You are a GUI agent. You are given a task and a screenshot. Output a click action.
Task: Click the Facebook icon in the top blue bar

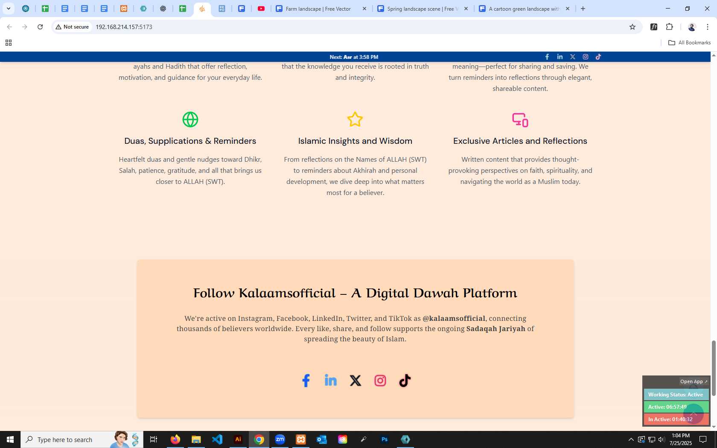coord(547,57)
